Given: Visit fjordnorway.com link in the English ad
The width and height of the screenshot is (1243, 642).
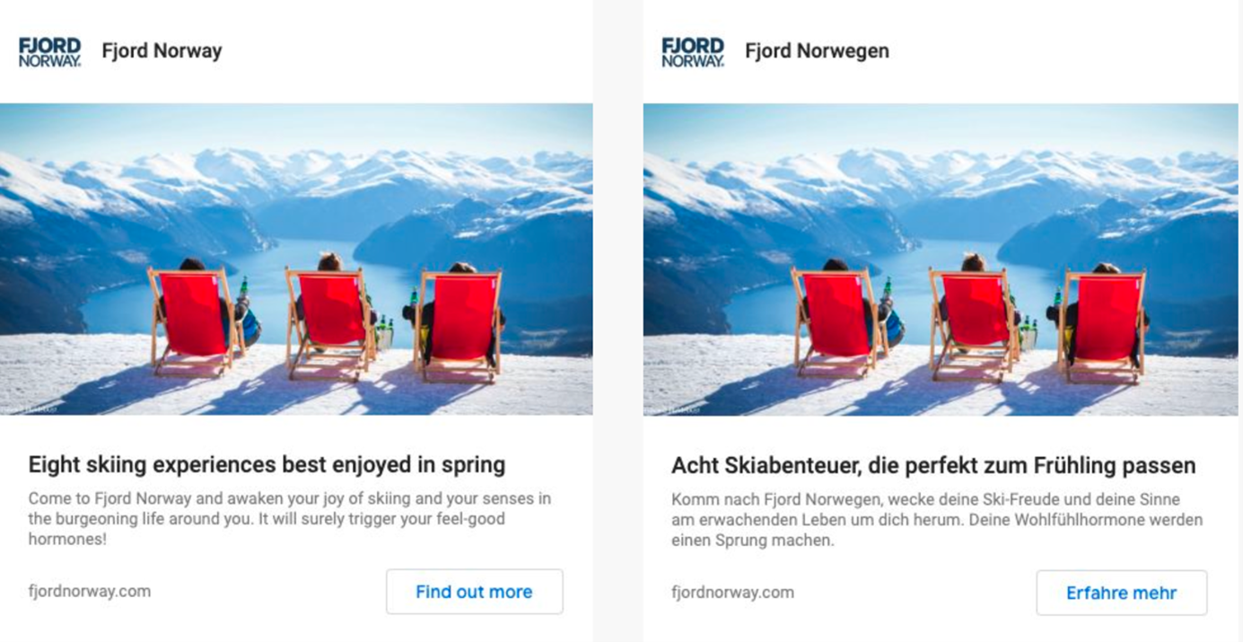Looking at the screenshot, I should (90, 591).
